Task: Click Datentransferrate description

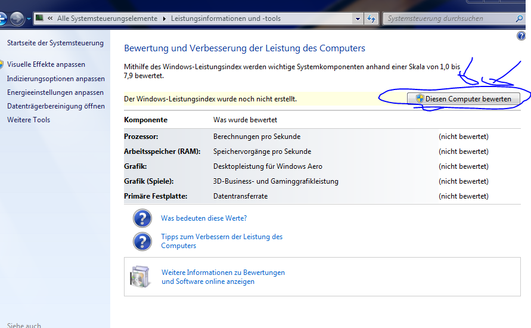Action: click(240, 196)
